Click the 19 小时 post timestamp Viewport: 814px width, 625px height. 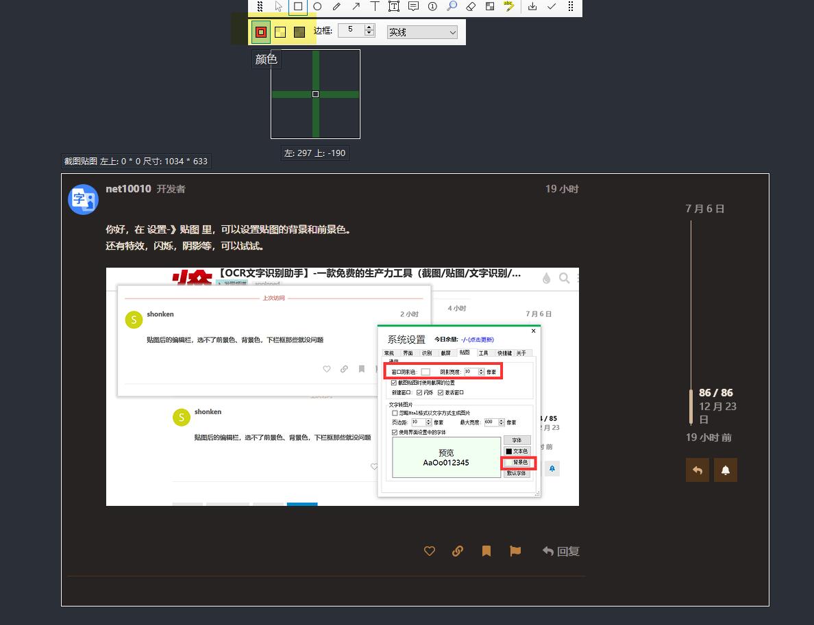[562, 189]
